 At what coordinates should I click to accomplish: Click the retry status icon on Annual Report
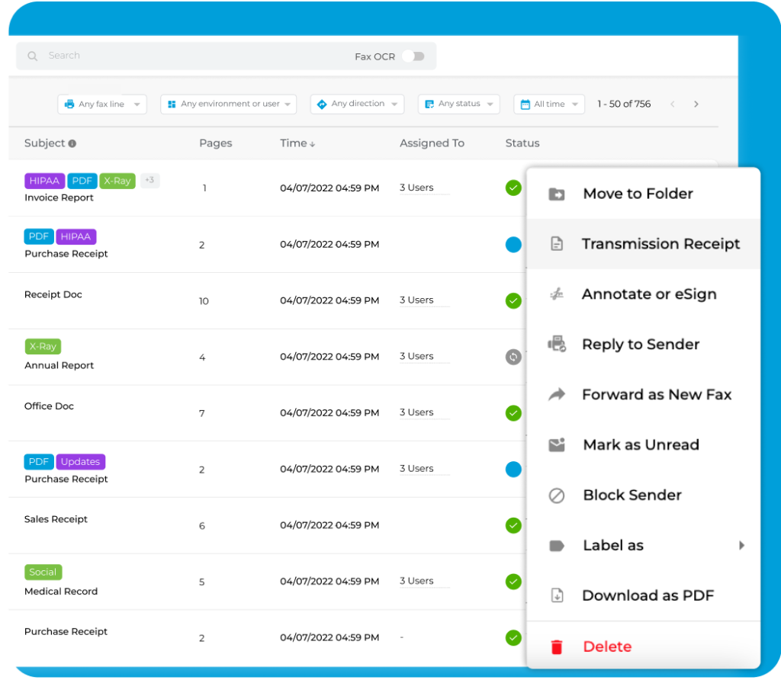(513, 357)
